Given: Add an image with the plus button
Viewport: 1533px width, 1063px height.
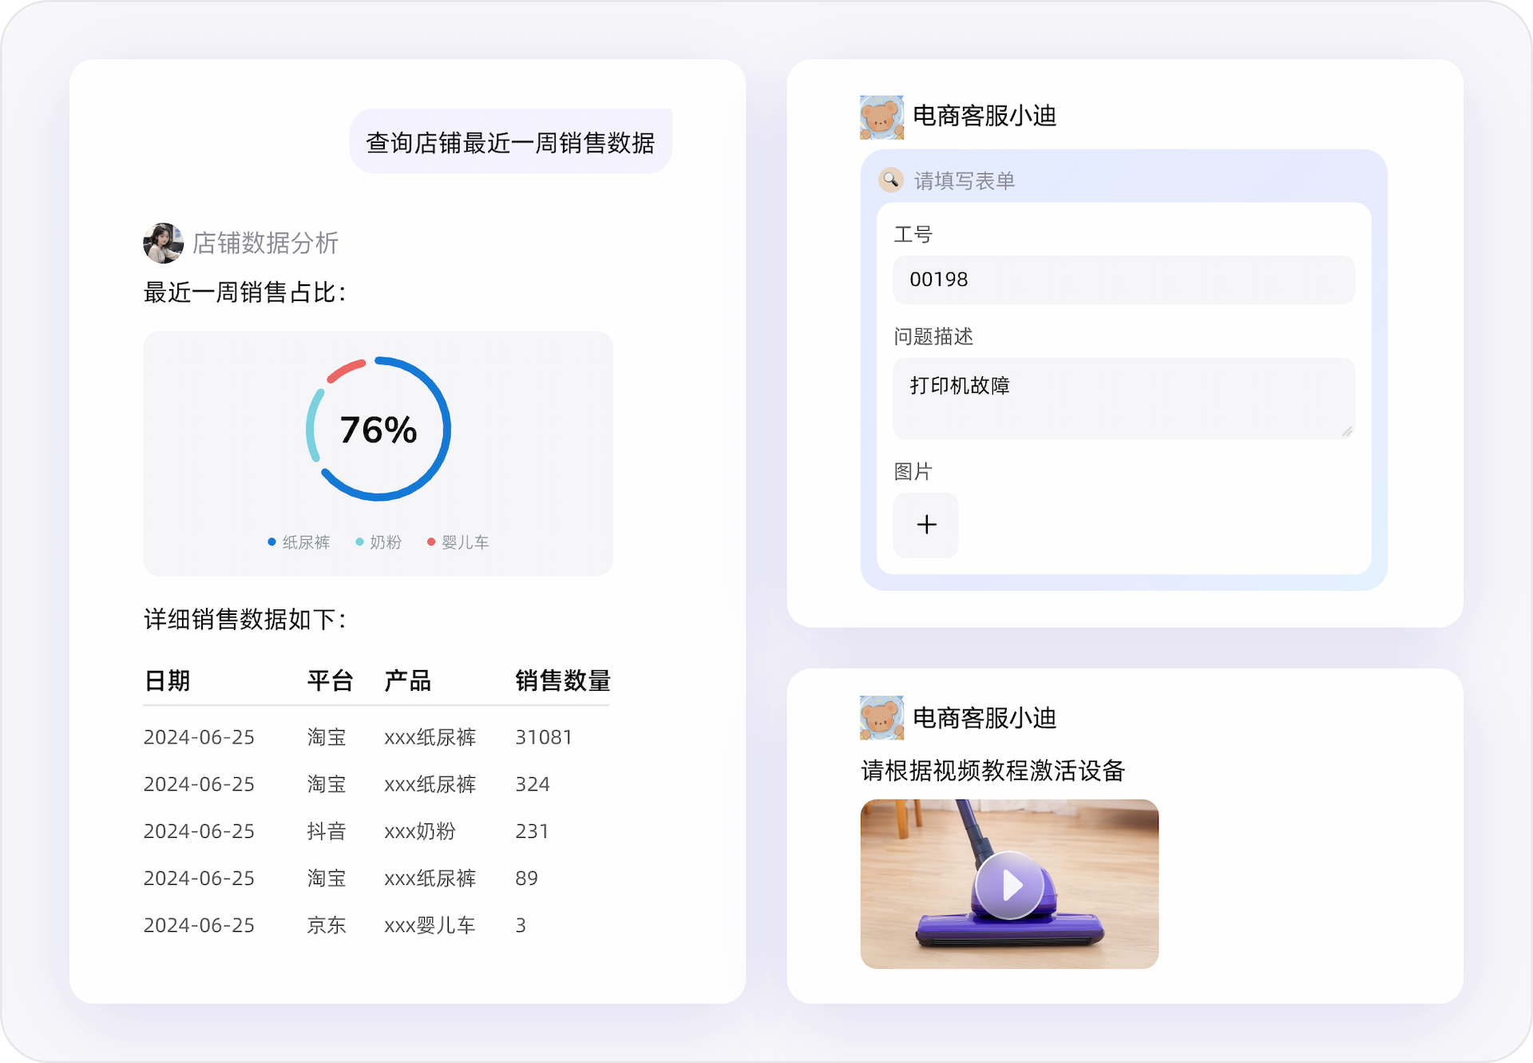Looking at the screenshot, I should coord(926,525).
